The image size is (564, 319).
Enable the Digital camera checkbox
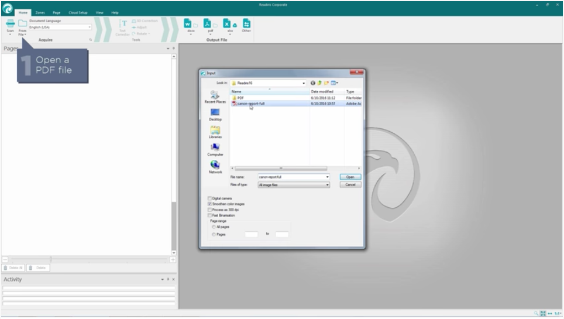point(210,198)
